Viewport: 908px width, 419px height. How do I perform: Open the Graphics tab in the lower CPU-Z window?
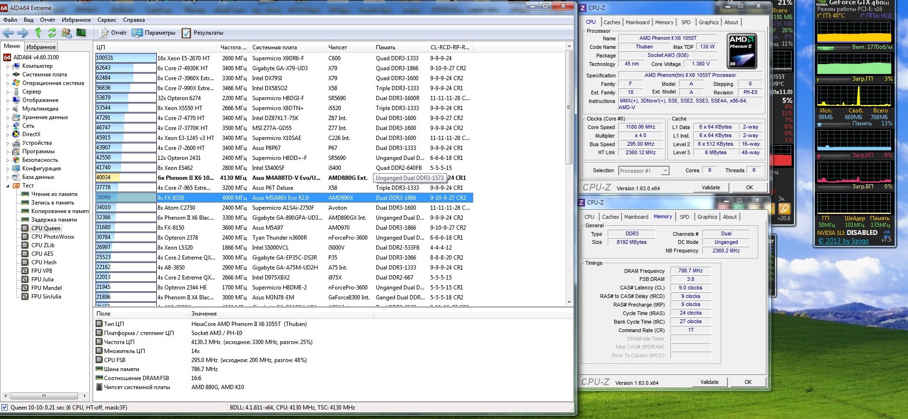(x=707, y=217)
